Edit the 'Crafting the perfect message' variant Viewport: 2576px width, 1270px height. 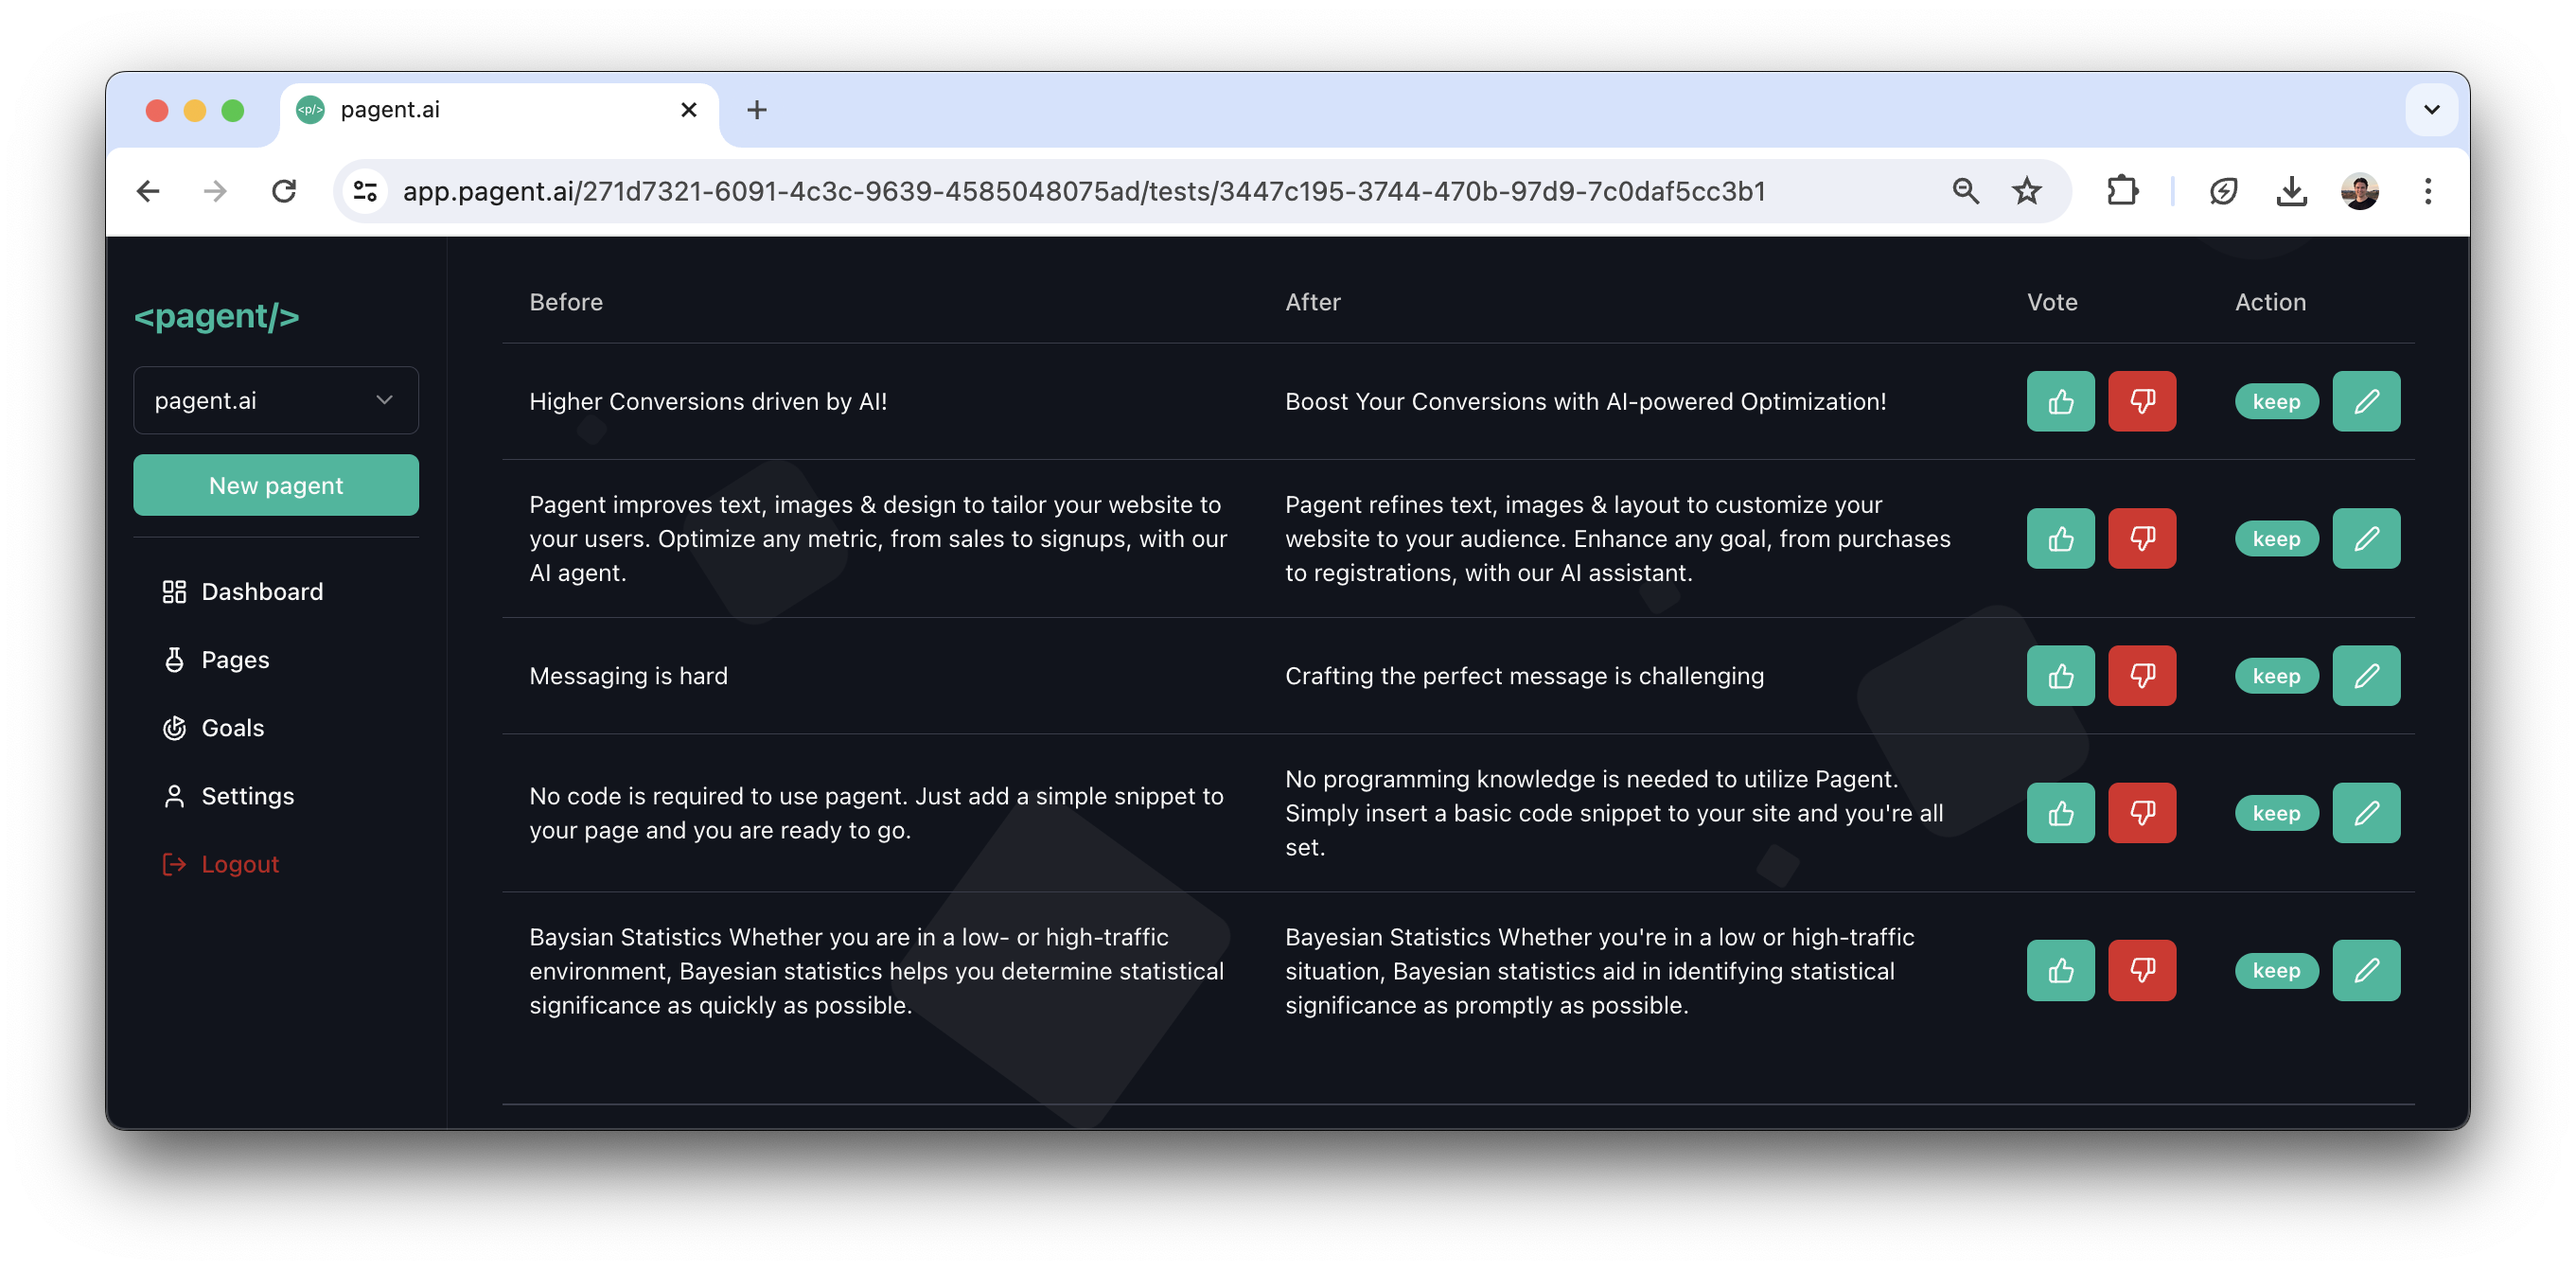point(2366,675)
